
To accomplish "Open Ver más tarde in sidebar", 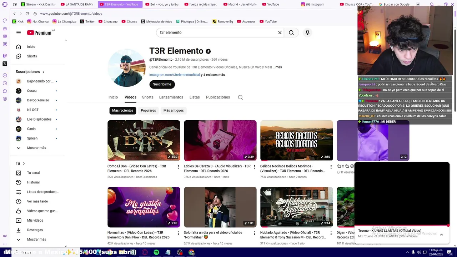I will tap(37, 201).
